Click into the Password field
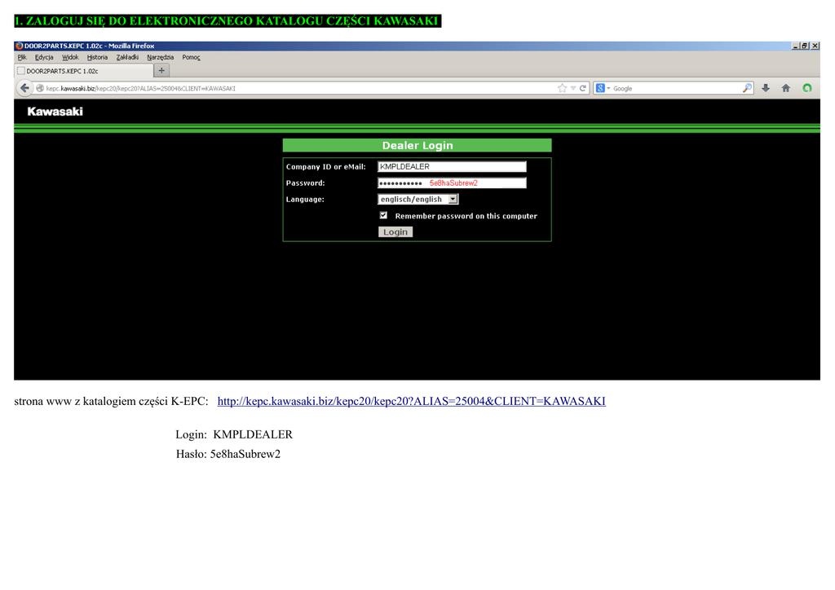 (452, 183)
